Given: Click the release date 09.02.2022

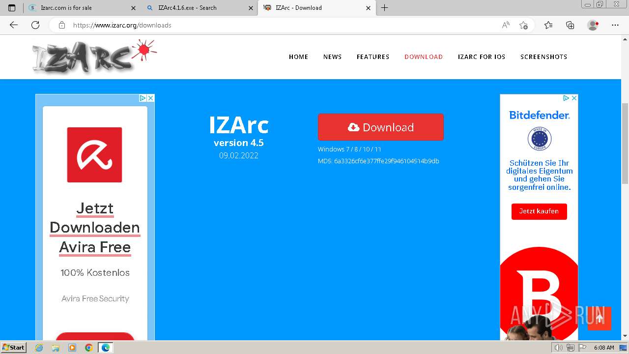Looking at the screenshot, I should click(x=239, y=155).
